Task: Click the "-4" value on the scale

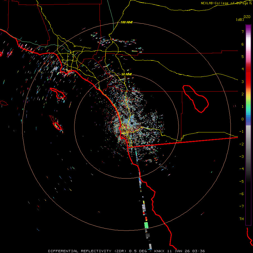Action: (x=241, y=169)
